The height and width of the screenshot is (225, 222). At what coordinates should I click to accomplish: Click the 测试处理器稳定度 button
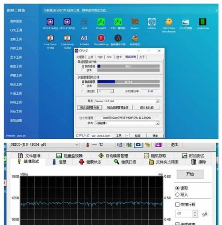coord(118,108)
